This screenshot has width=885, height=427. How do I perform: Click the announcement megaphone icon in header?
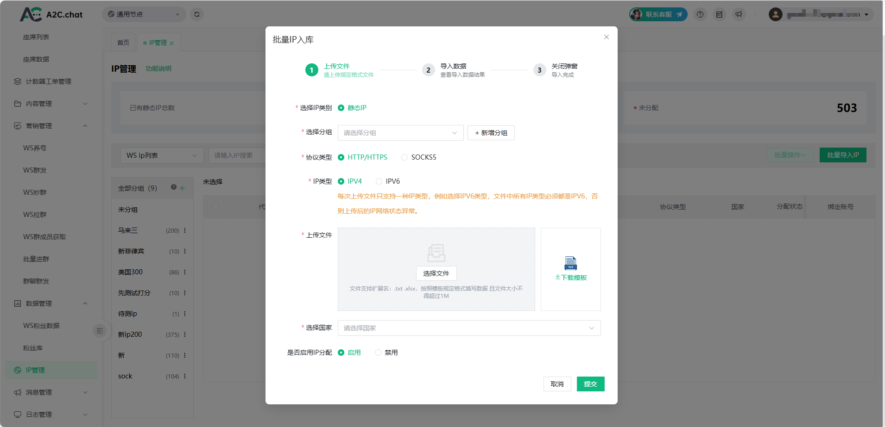(739, 14)
